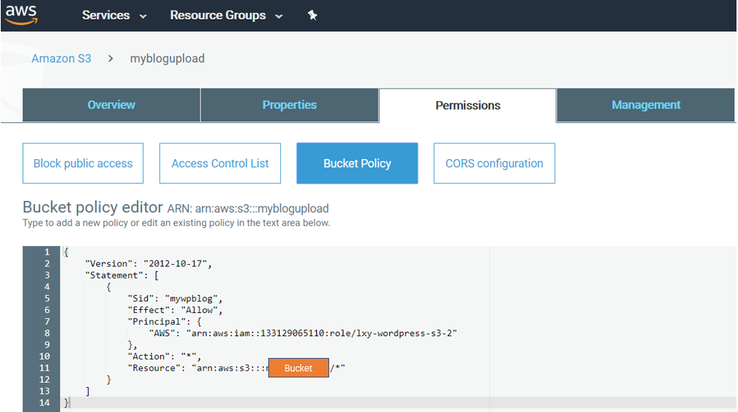Click the Bucket policy editor heading

coord(92,207)
